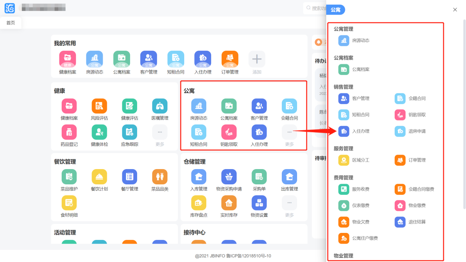Expand 更多 in the 仓储管理 section
Image resolution: width=466 pixels, height=262 pixels.
point(290,202)
